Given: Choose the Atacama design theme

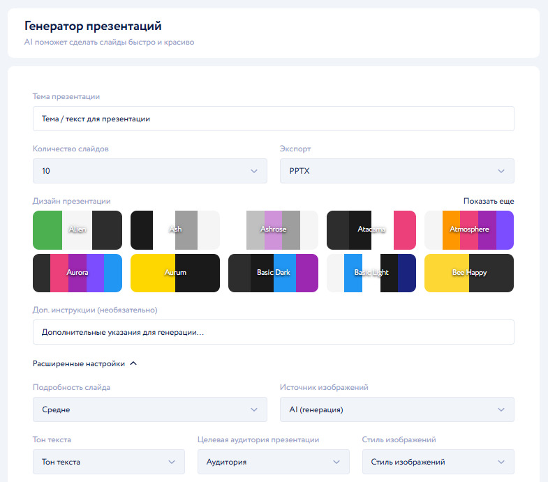Looking at the screenshot, I should (371, 229).
